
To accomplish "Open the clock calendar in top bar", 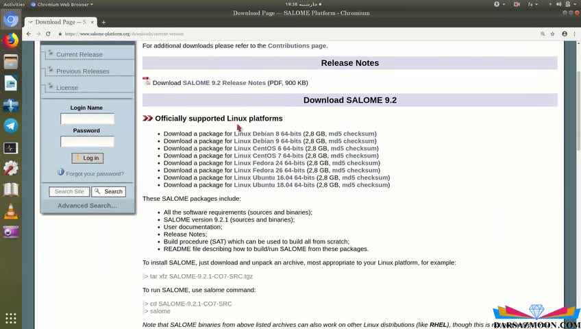I will coord(303,4).
